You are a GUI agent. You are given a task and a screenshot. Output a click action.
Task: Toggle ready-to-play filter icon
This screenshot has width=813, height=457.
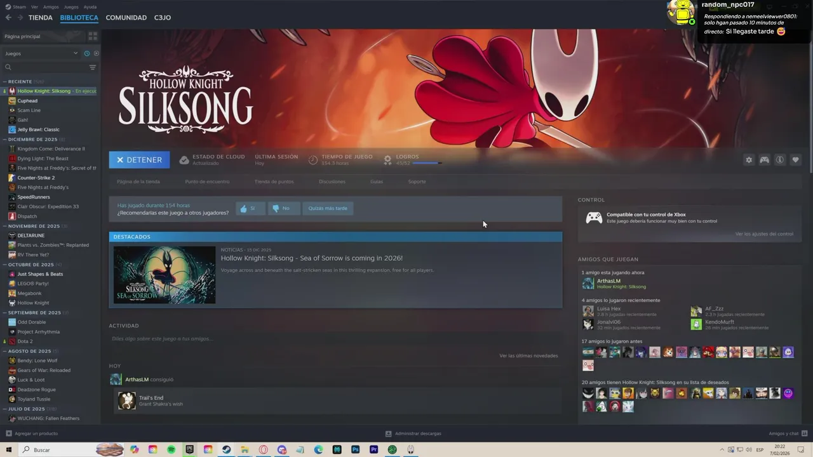click(x=97, y=53)
